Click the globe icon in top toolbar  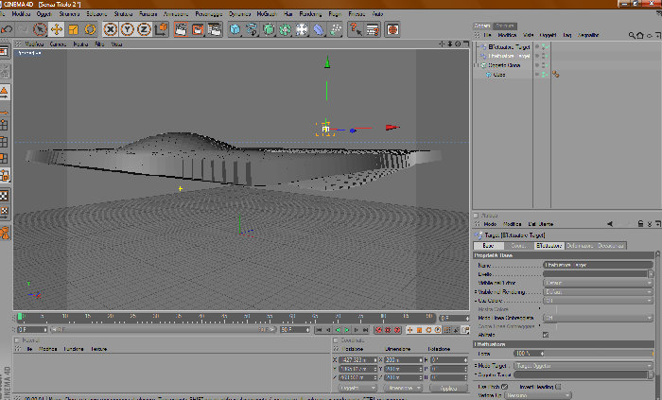click(x=392, y=29)
